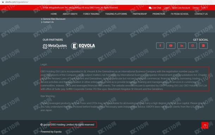215x135 pixels.
Task: Click the EQVOLA partner logo
Action: click(83, 46)
